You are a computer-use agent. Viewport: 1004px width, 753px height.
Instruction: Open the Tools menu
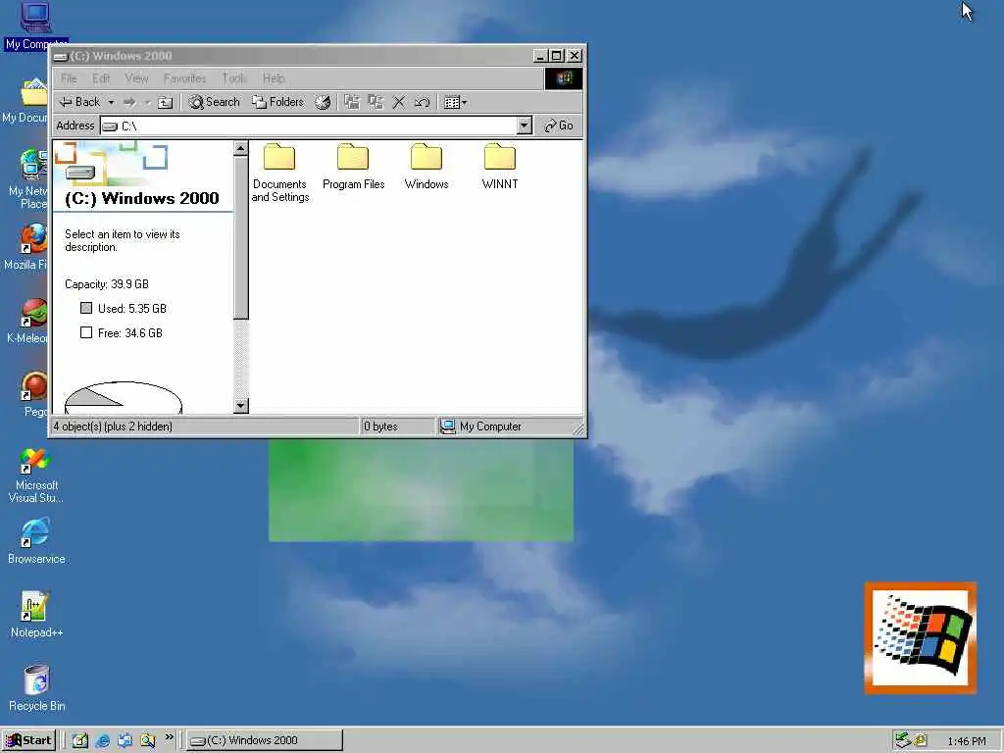point(234,78)
